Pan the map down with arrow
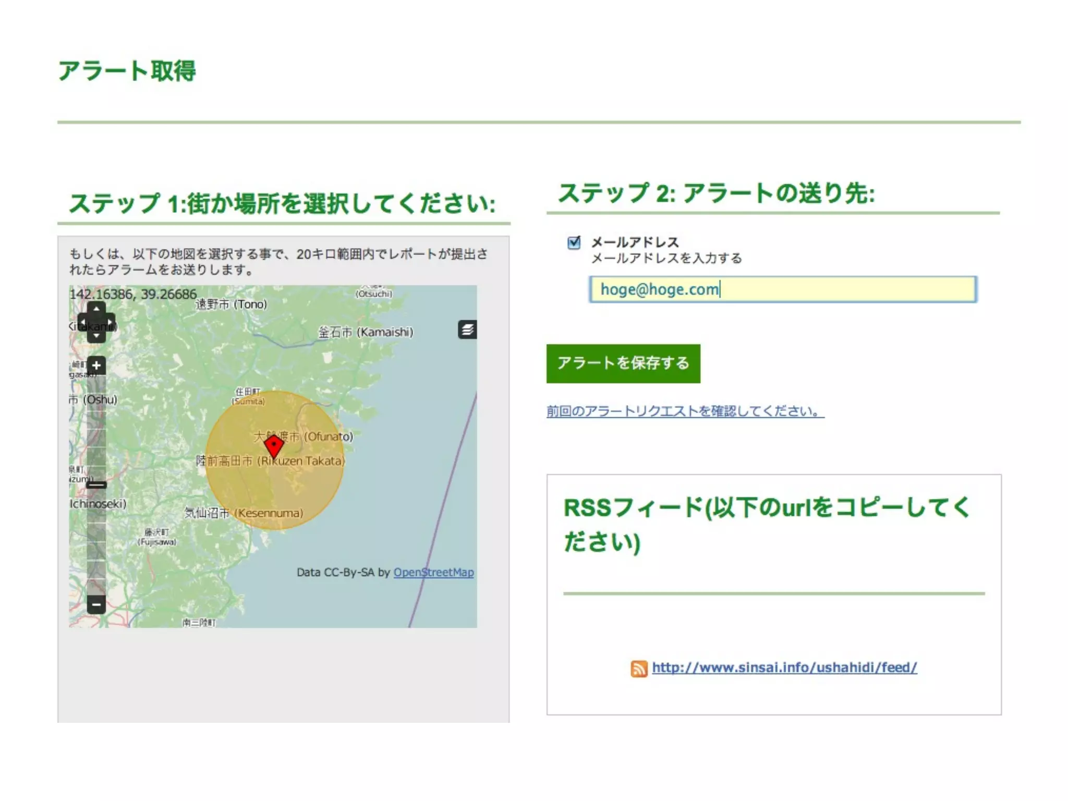The image size is (1068, 801). click(96, 336)
